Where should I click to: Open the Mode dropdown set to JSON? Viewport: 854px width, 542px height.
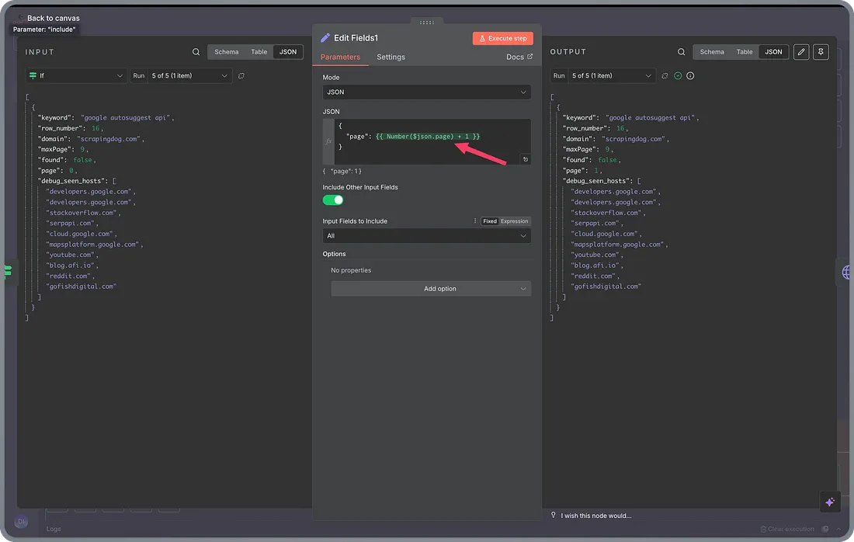426,92
